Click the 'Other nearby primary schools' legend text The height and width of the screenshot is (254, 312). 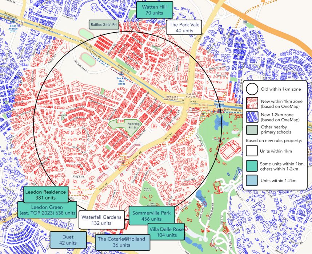(x=276, y=130)
